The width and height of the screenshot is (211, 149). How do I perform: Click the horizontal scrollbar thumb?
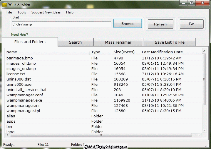coord(101,135)
